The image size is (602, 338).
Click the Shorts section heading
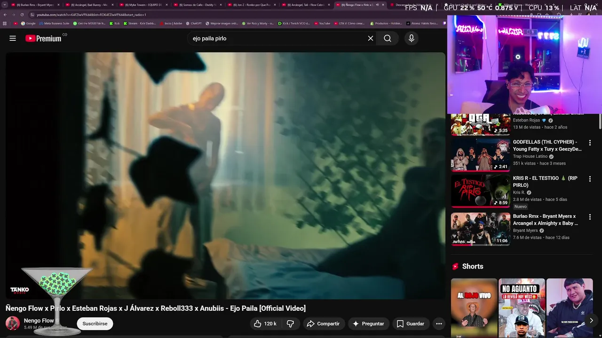pos(473,266)
